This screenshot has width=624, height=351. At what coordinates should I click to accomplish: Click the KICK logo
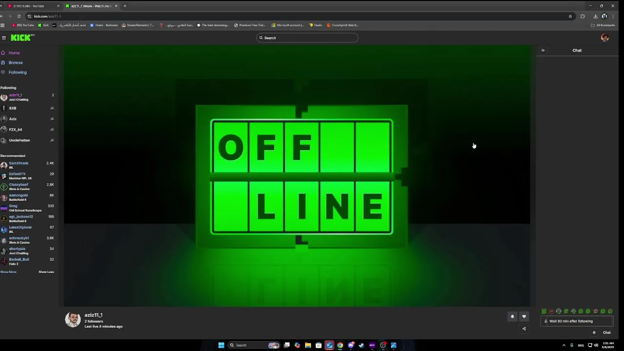point(22,38)
